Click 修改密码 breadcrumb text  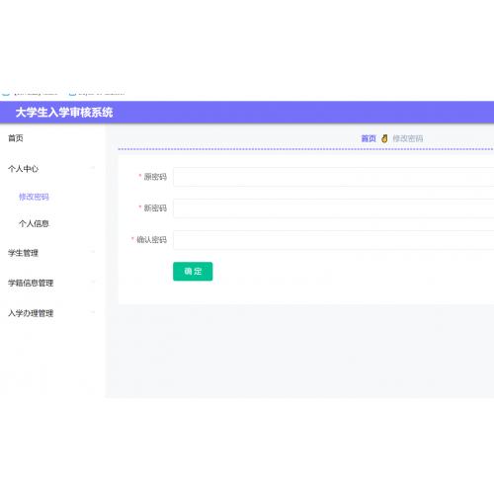click(408, 138)
